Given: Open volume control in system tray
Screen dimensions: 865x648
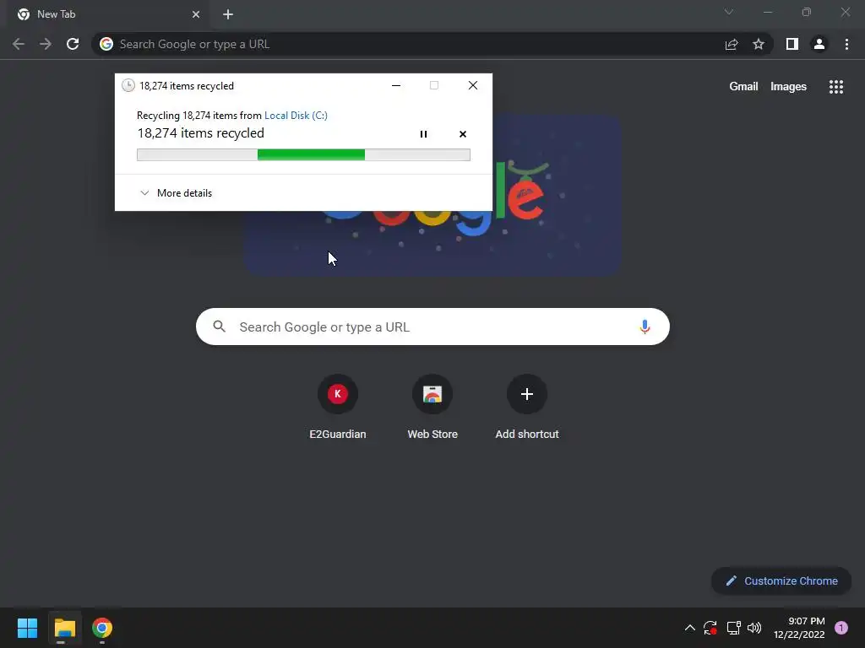Looking at the screenshot, I should (754, 628).
